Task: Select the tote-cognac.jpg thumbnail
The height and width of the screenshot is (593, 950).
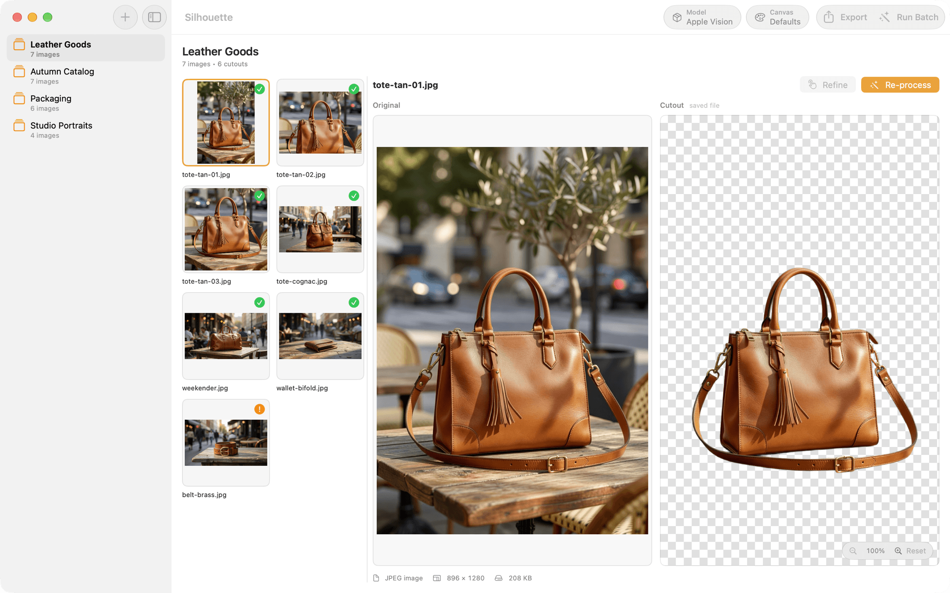Action: click(x=320, y=229)
